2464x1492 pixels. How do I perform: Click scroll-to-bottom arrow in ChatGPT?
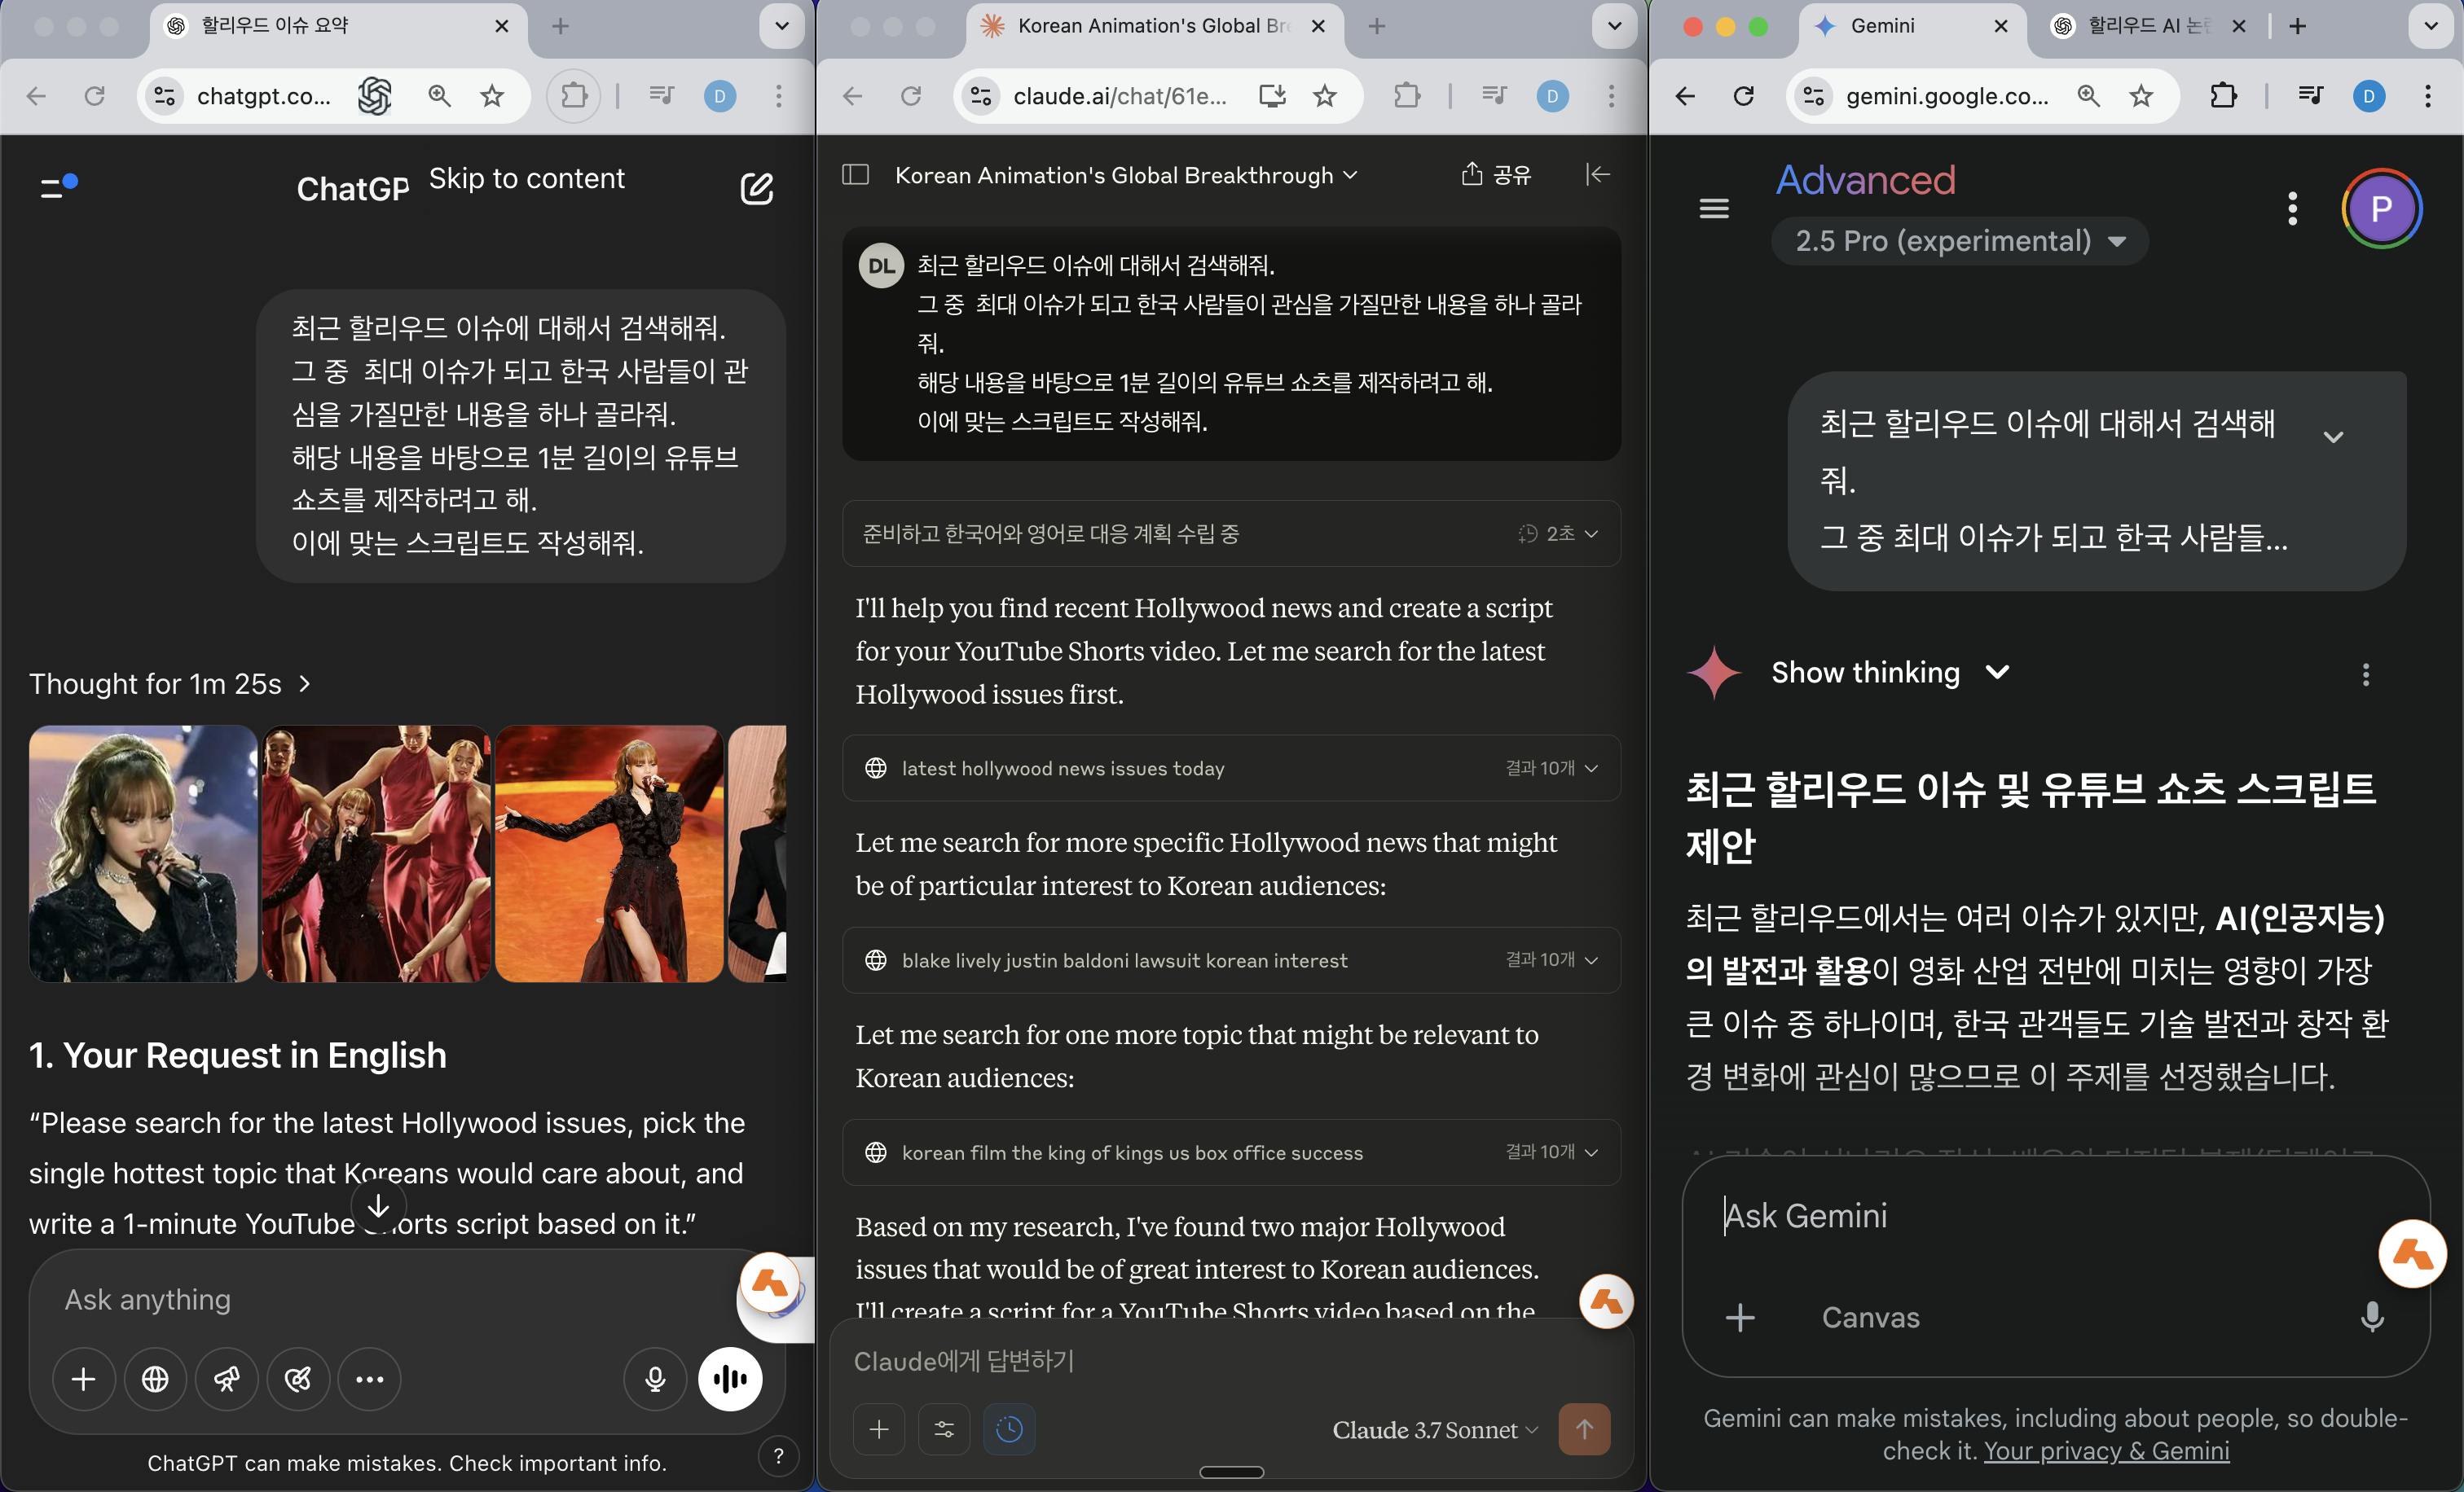click(378, 1207)
